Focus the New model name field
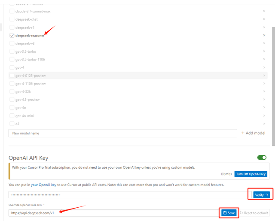The image size is (275, 221). click(x=123, y=133)
